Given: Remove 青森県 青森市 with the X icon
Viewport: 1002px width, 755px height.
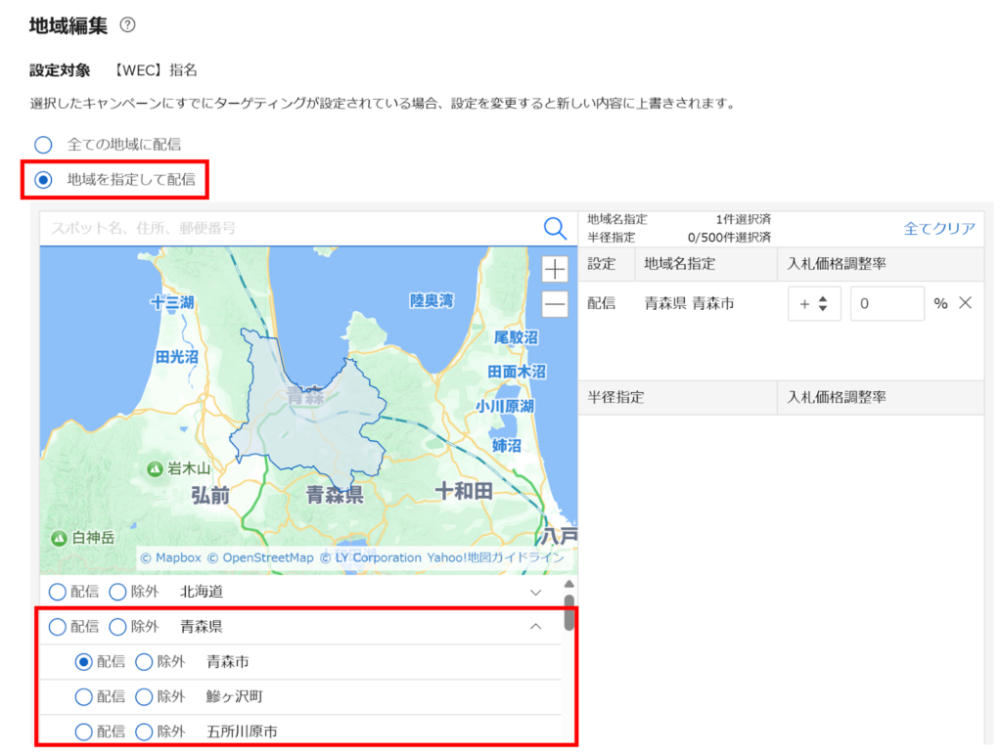Looking at the screenshot, I should point(965,303).
